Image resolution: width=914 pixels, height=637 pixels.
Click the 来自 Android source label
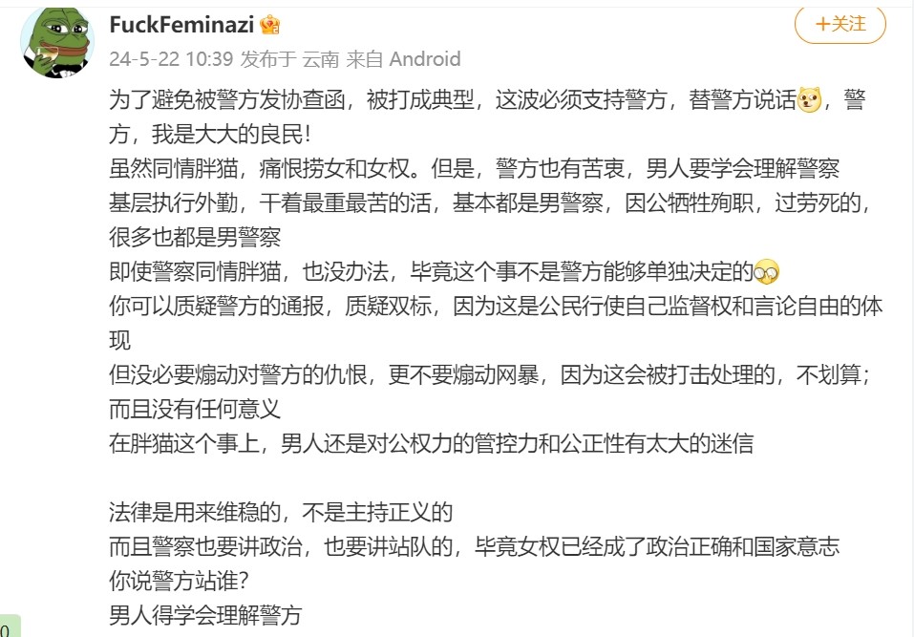403,59
